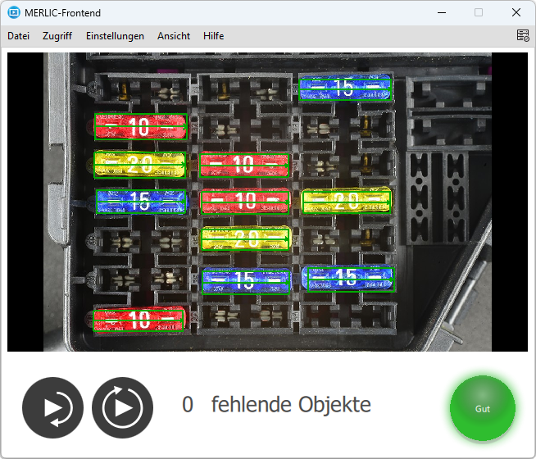Open the Hilfe menu
536x459 pixels.
[213, 36]
